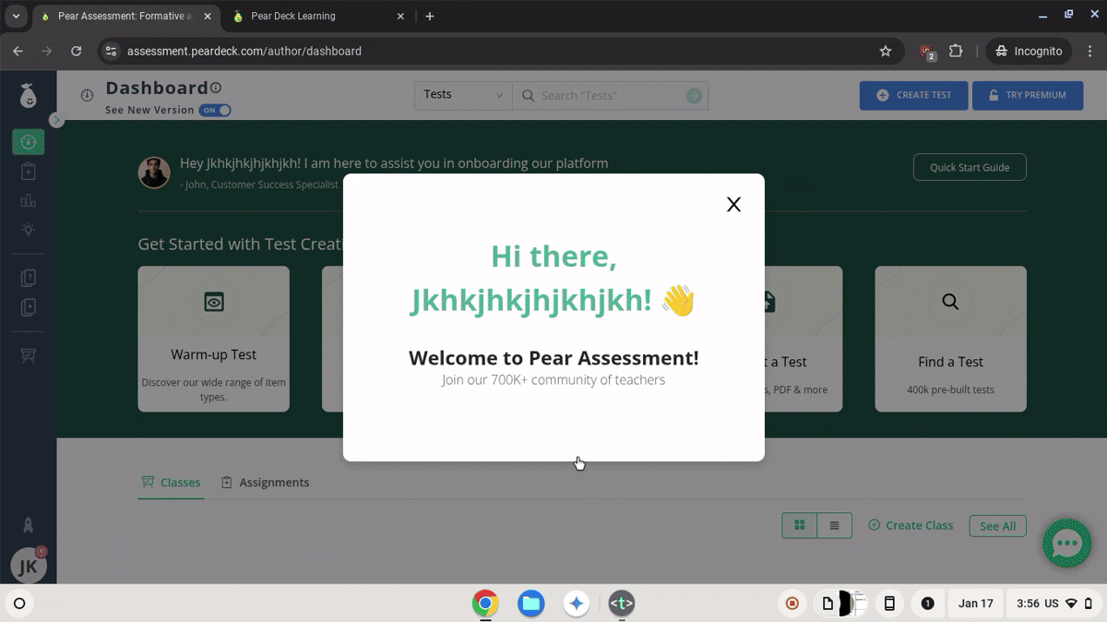Switch to the Pear Deck Learning browser tab
The height and width of the screenshot is (622, 1107).
(x=316, y=16)
